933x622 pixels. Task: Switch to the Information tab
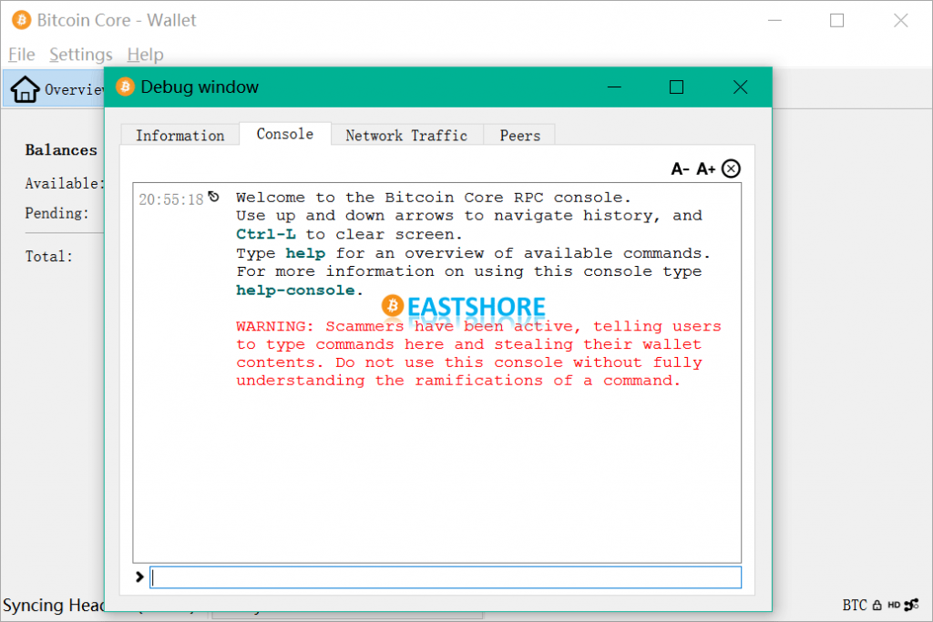pos(179,135)
